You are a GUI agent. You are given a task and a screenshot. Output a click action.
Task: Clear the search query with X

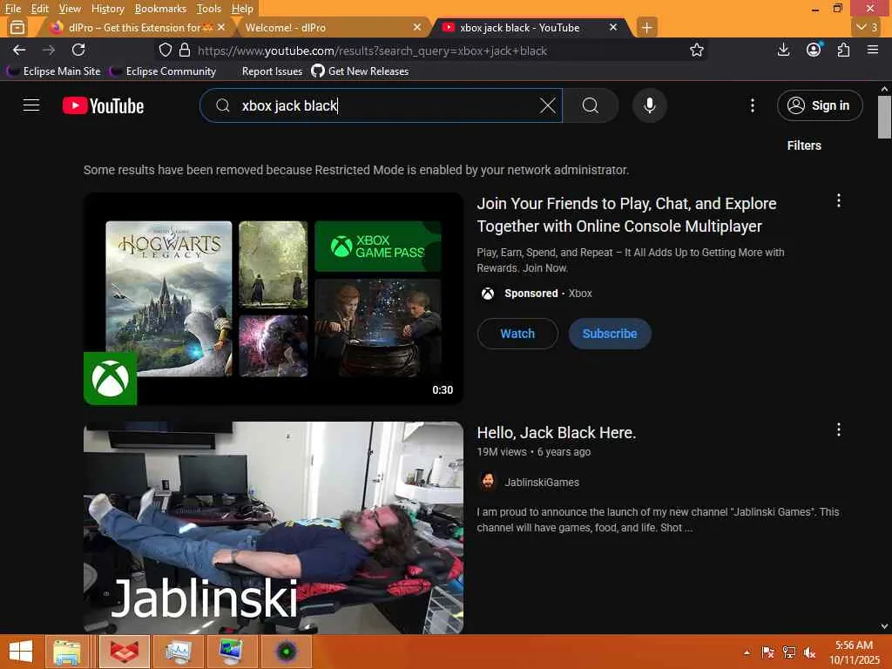pyautogui.click(x=547, y=105)
